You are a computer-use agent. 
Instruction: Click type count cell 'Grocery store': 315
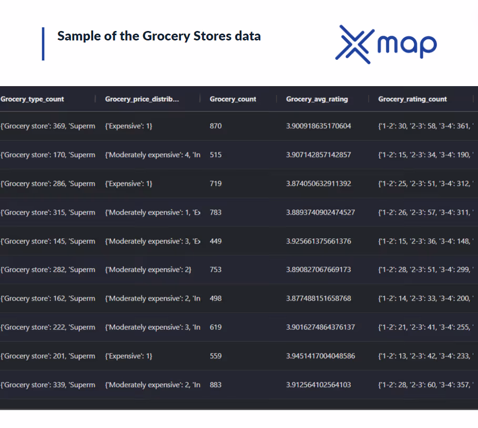pos(48,213)
